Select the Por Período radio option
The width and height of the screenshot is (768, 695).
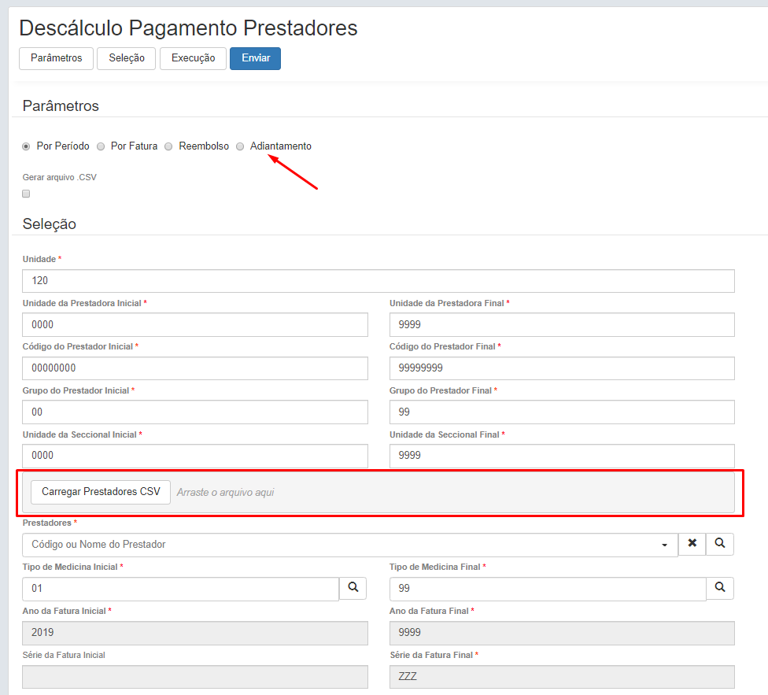click(x=26, y=146)
